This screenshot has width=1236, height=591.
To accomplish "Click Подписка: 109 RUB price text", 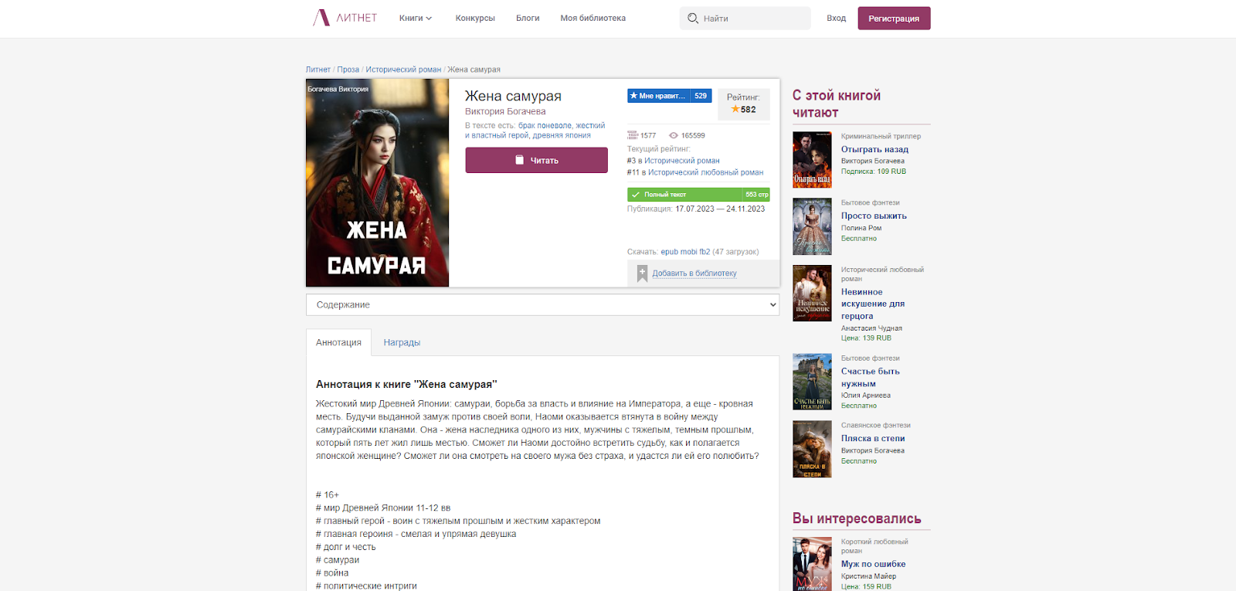I will pyautogui.click(x=874, y=172).
